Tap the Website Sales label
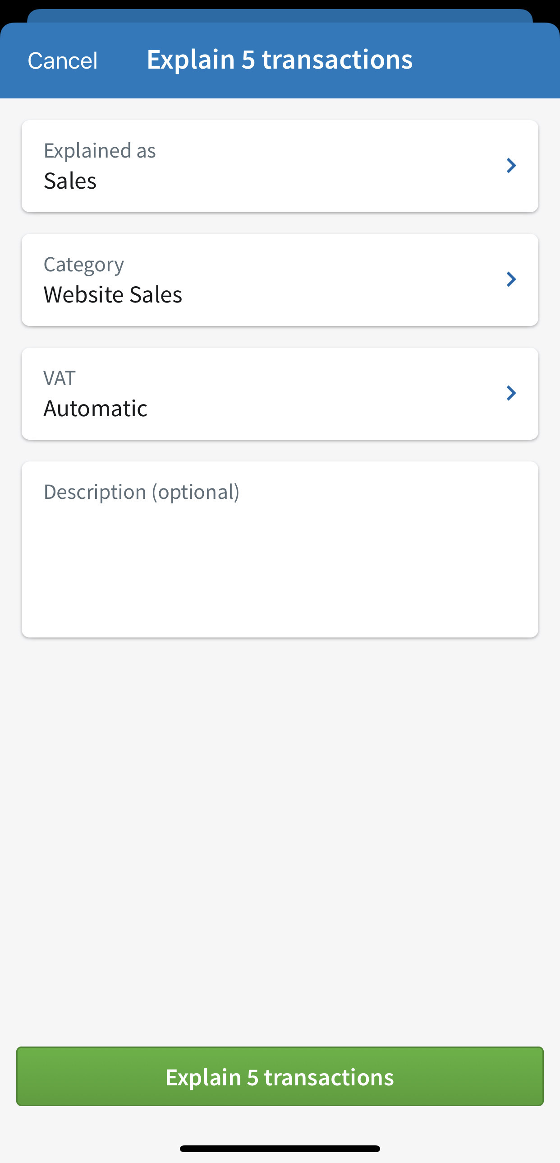The image size is (560, 1163). pos(113,295)
